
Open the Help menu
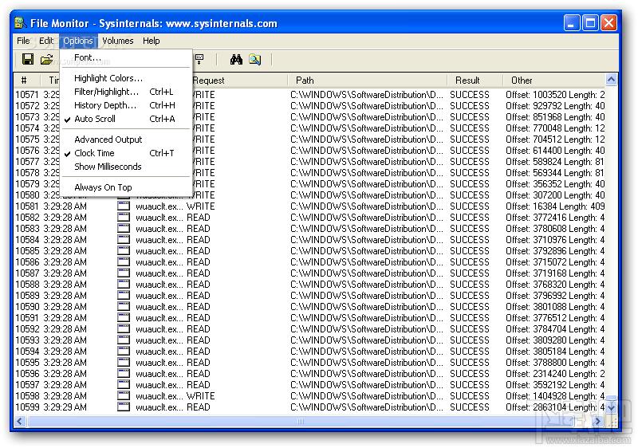pos(151,41)
